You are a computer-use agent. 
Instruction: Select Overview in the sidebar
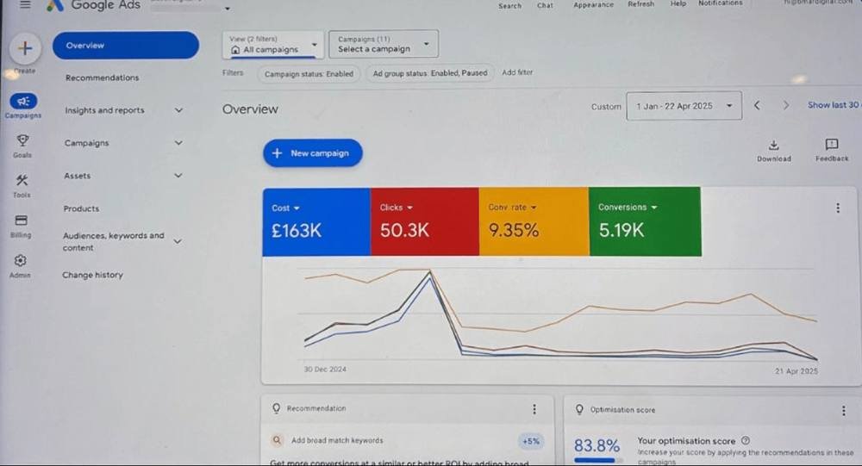126,45
